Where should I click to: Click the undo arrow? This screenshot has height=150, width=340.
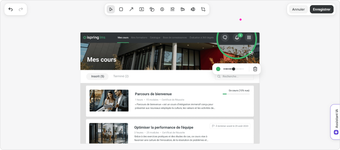click(x=11, y=9)
